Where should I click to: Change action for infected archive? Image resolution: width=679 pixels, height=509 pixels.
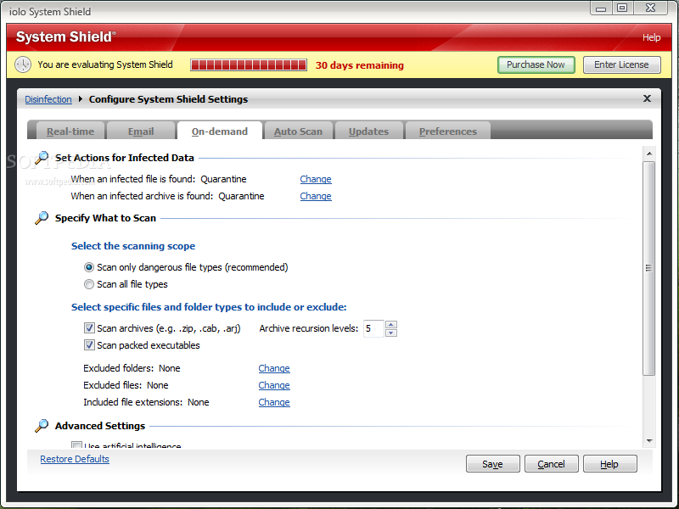coord(316,196)
